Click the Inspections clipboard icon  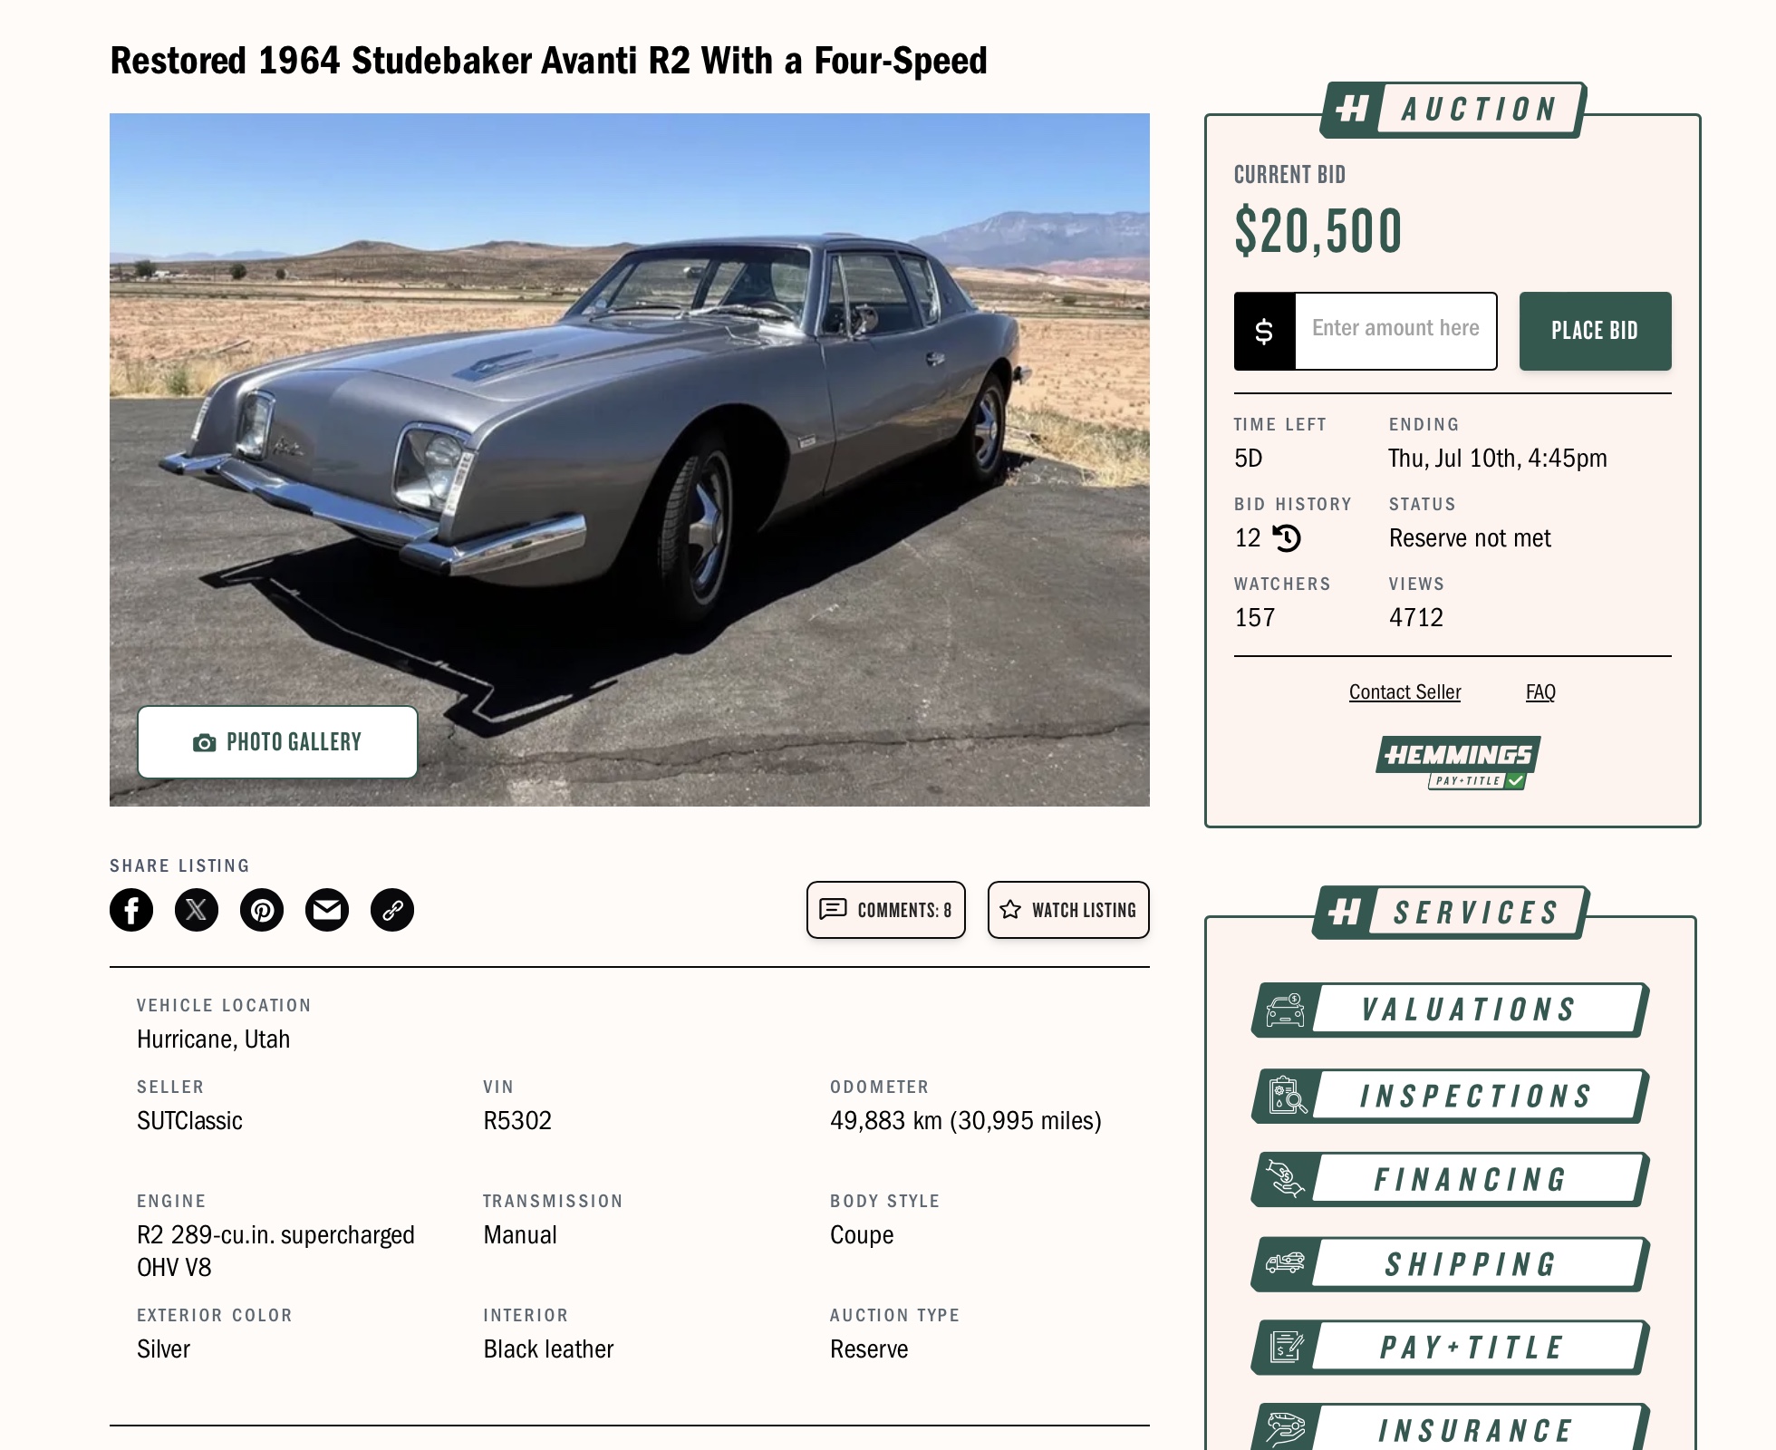pyautogui.click(x=1287, y=1096)
